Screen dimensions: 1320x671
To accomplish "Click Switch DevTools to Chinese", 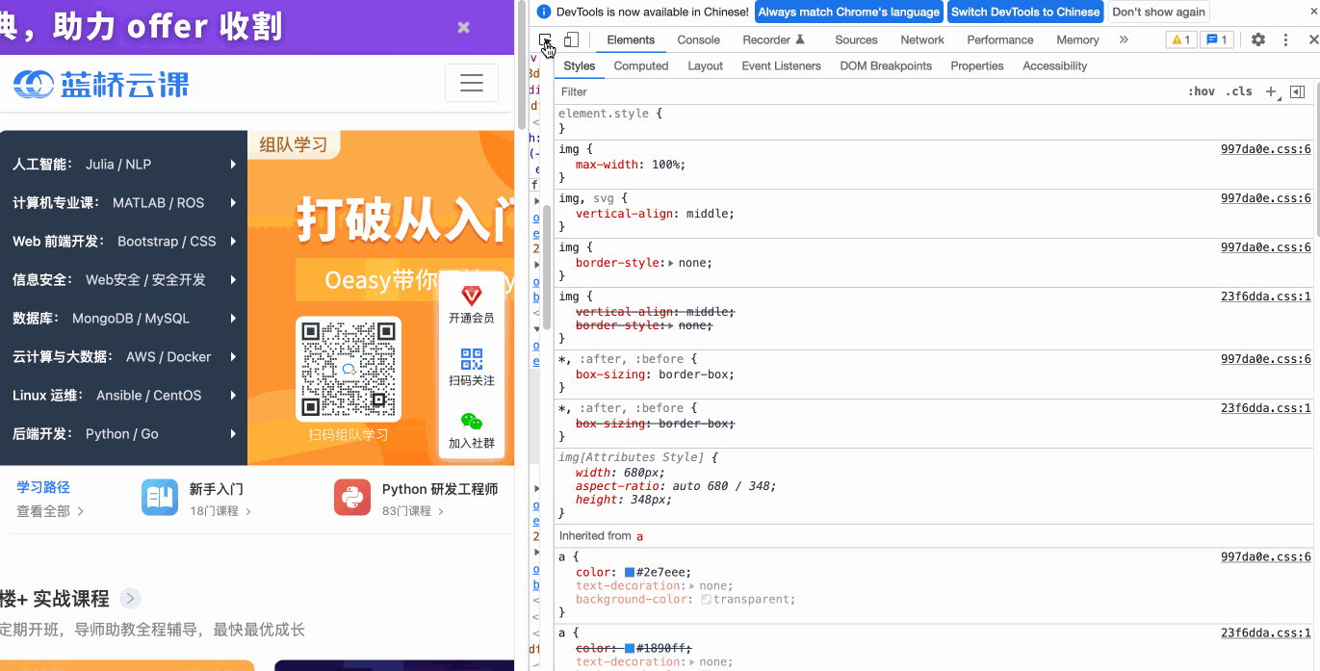I will pos(1025,12).
